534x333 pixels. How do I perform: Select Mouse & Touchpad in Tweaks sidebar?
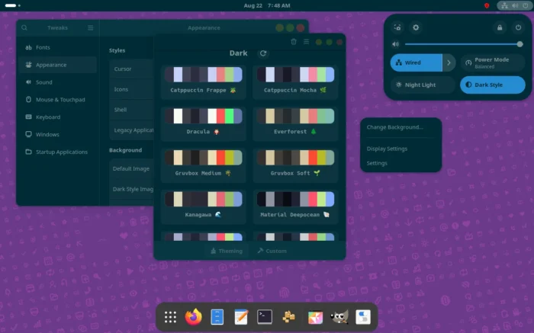(60, 99)
